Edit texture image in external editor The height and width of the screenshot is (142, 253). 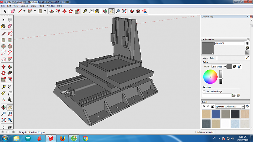coord(238,96)
